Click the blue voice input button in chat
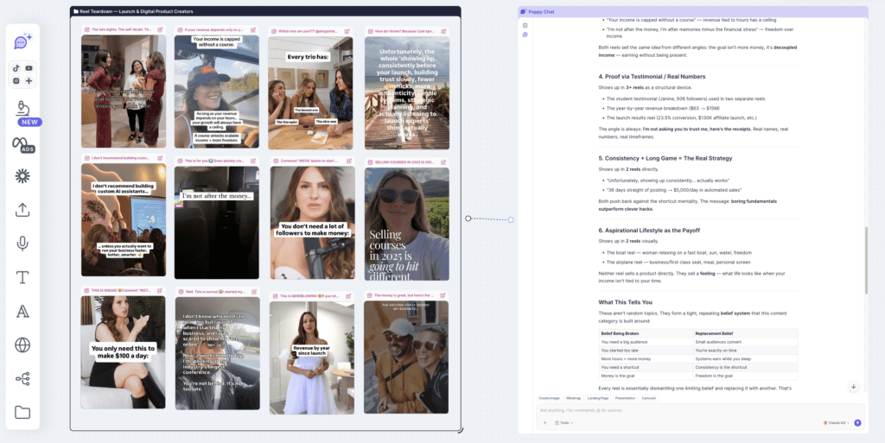The height and width of the screenshot is (443, 885). tap(857, 423)
